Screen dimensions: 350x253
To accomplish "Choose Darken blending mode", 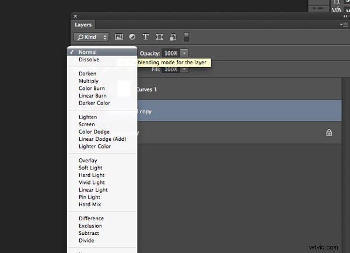I will click(x=102, y=74).
